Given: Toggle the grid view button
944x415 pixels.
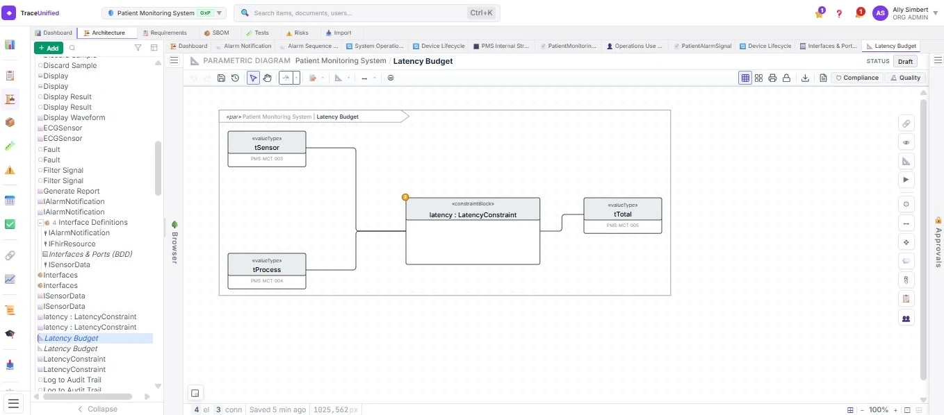Looking at the screenshot, I should 745,78.
